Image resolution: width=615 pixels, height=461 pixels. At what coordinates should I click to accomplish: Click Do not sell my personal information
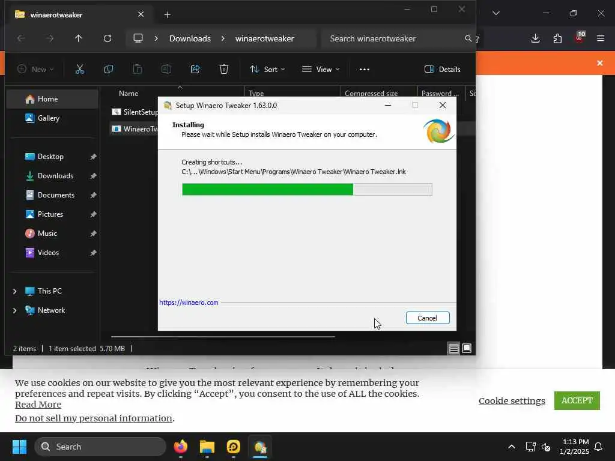point(93,418)
